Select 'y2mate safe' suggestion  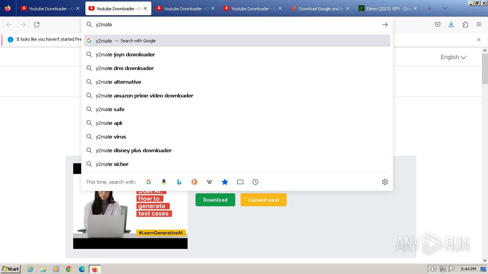click(237, 109)
